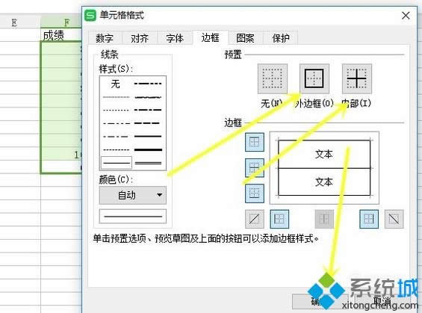Toggle the top border button
The height and width of the screenshot is (313, 422).
tap(255, 142)
